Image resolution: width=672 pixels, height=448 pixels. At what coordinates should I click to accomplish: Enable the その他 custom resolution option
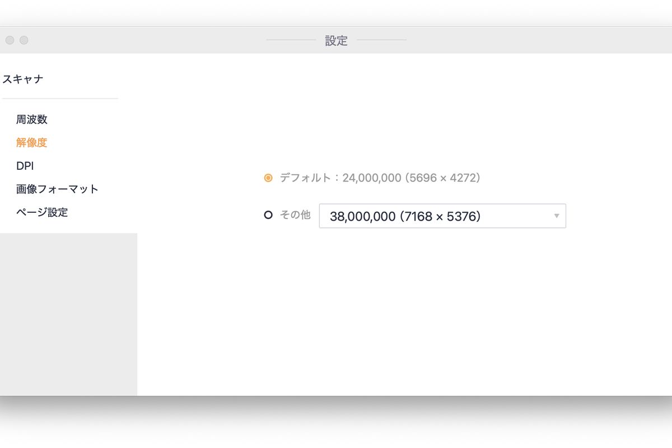(268, 215)
